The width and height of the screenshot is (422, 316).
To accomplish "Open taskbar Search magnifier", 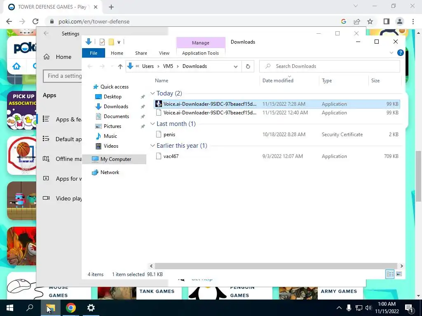I will 30,308.
